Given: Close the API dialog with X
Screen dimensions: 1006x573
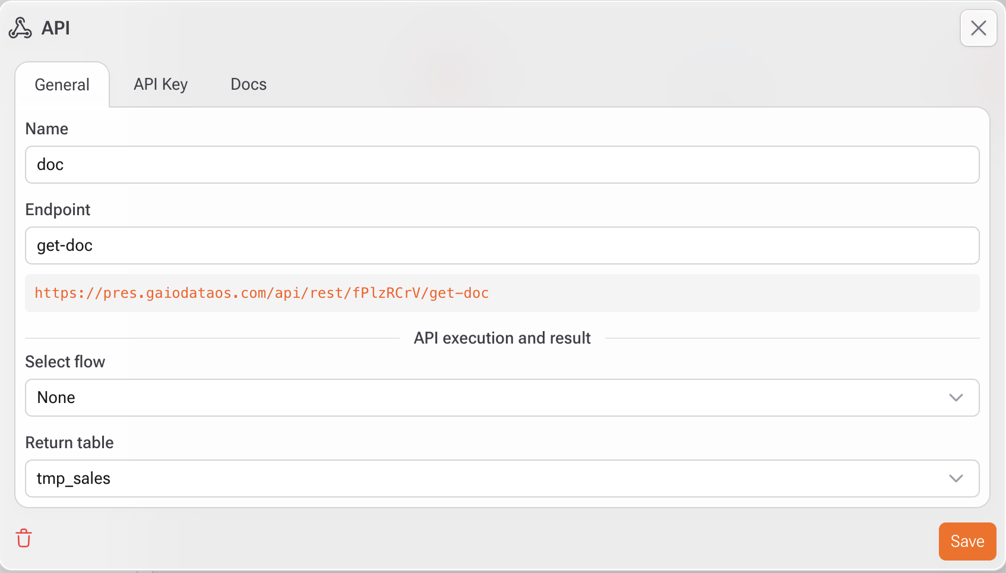Looking at the screenshot, I should (978, 28).
